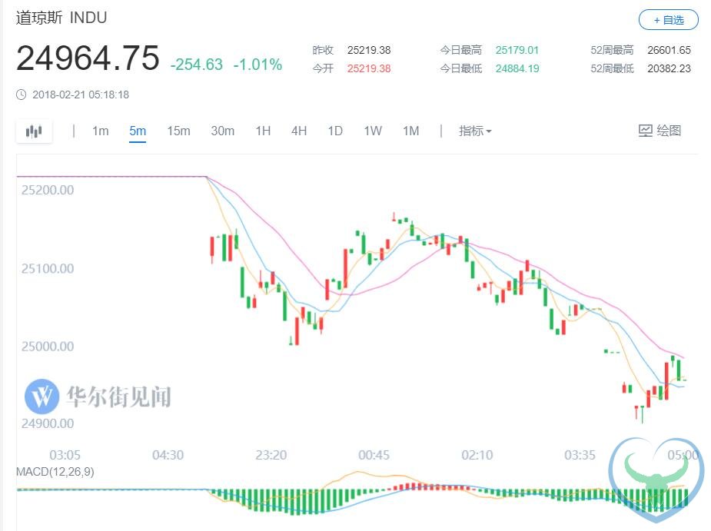This screenshot has height=531, width=711.
Task: Click the 04:30 time axis label
Action: (168, 455)
